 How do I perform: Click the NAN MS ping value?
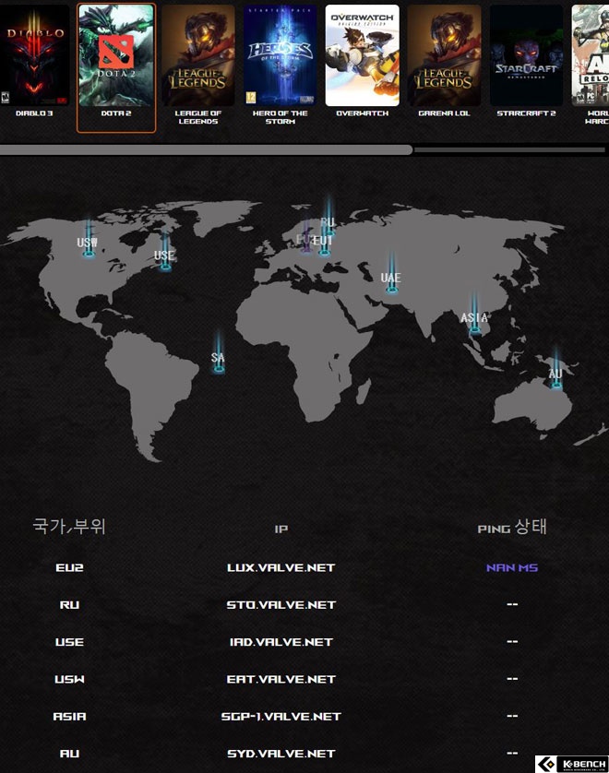pos(512,568)
